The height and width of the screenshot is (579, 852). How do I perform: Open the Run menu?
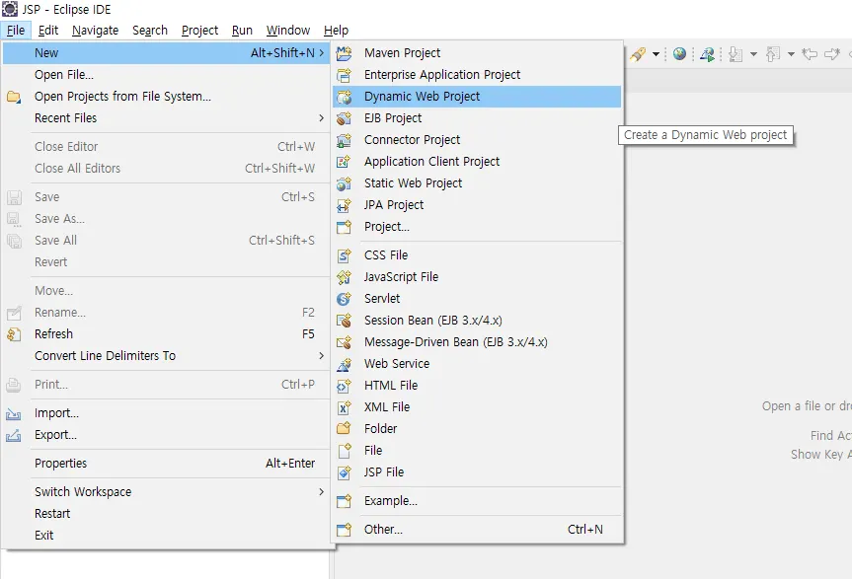242,31
